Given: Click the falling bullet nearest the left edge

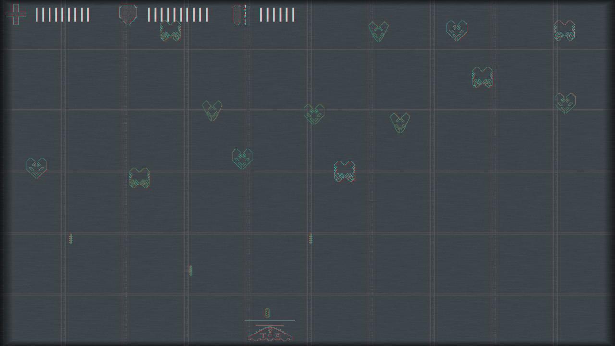Looking at the screenshot, I should tap(71, 238).
